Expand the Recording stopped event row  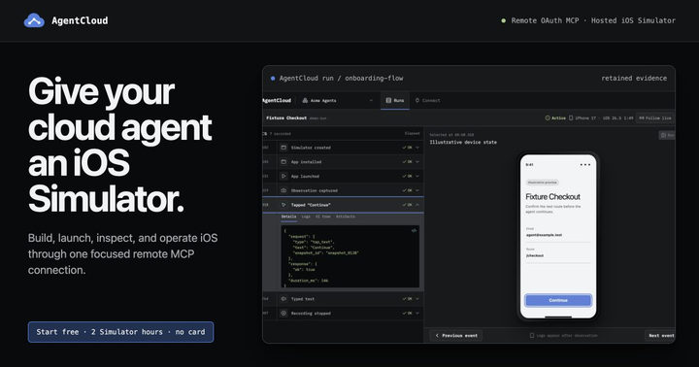(x=417, y=313)
